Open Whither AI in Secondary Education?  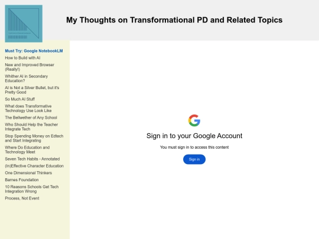[26, 78]
